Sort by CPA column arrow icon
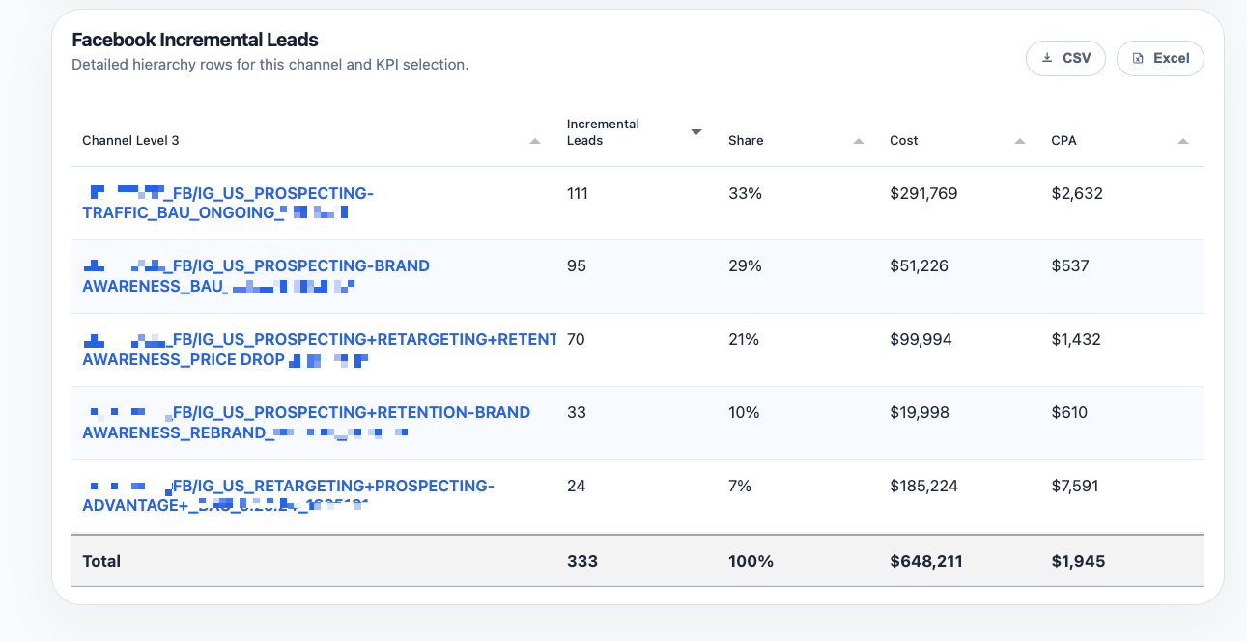1247x641 pixels. pos(1183,141)
